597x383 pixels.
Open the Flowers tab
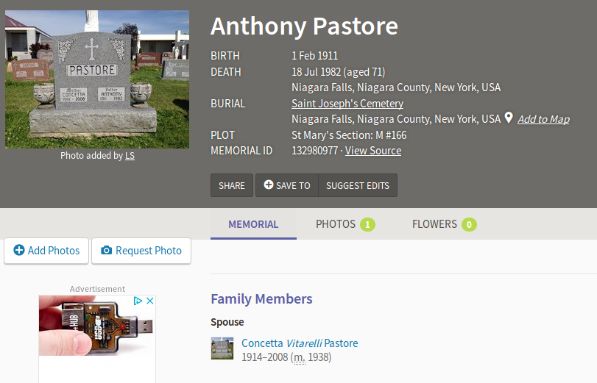pos(443,224)
